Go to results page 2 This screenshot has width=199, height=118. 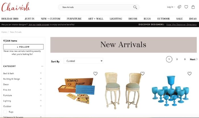pyautogui.click(x=177, y=59)
